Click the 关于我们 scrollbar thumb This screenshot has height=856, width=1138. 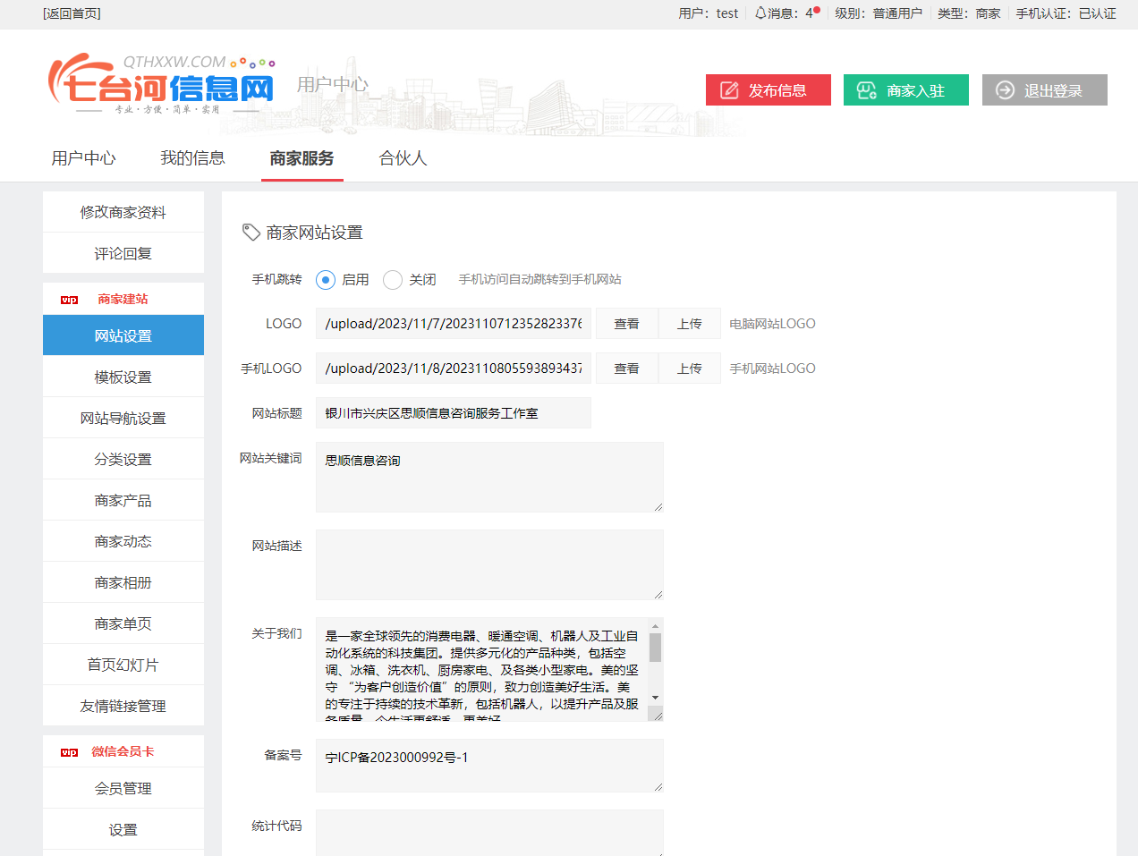coord(655,648)
